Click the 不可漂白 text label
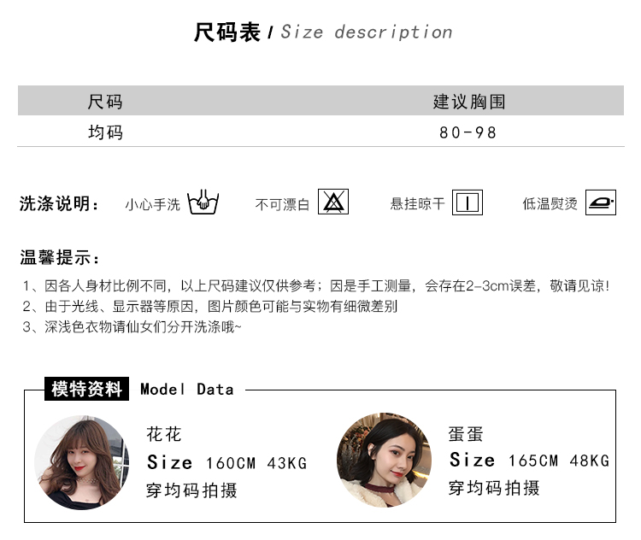 (282, 204)
